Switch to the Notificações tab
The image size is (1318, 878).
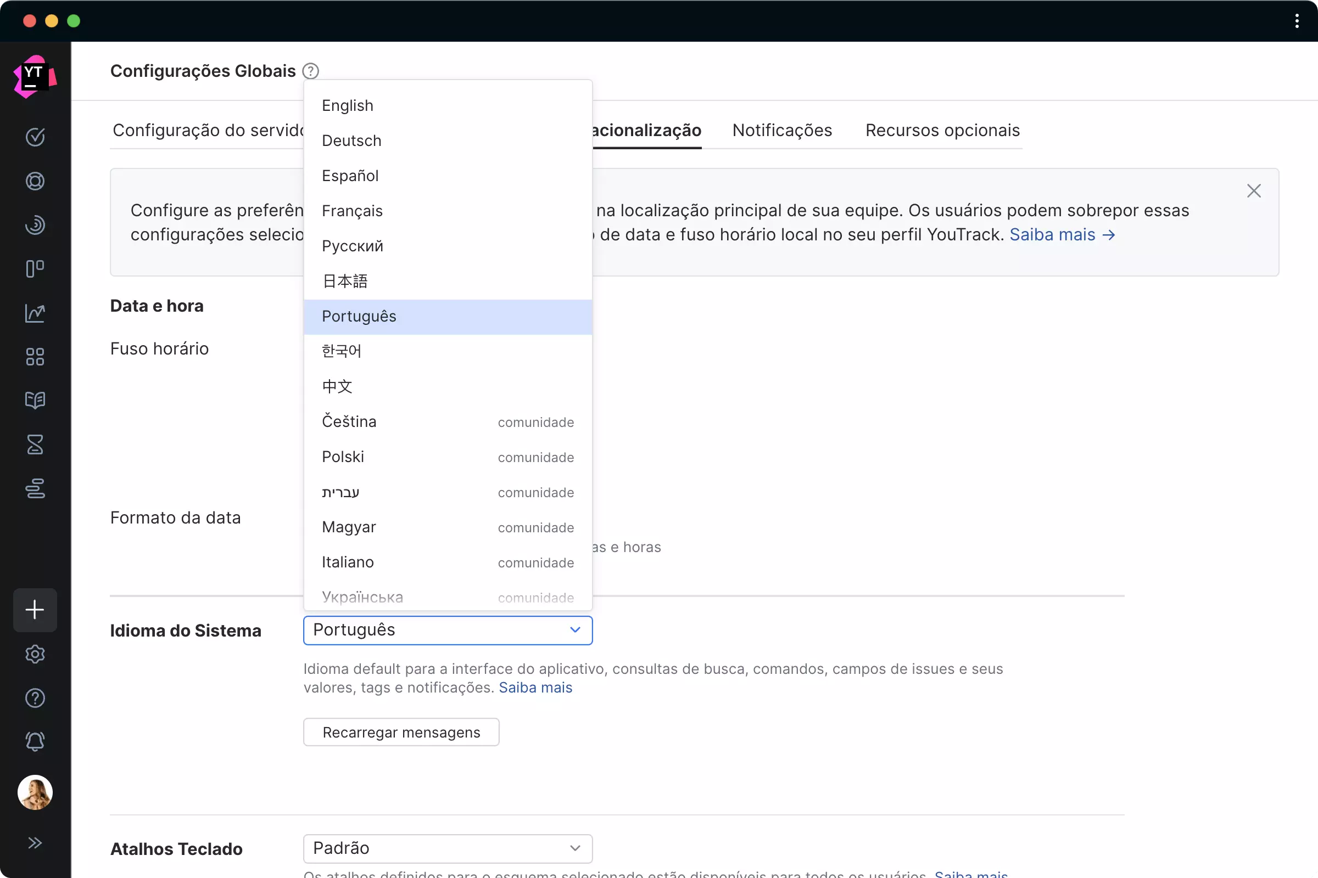(781, 131)
